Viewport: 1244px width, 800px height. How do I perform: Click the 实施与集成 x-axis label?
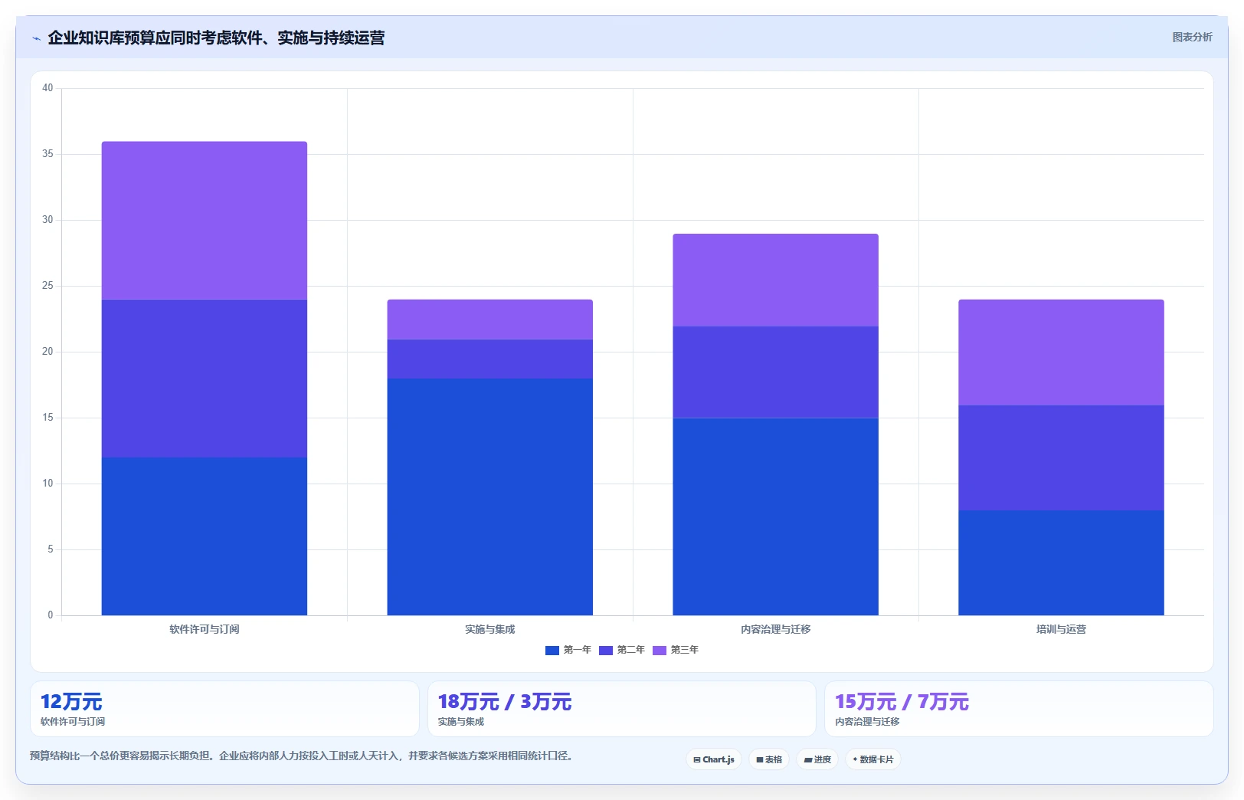pos(490,629)
